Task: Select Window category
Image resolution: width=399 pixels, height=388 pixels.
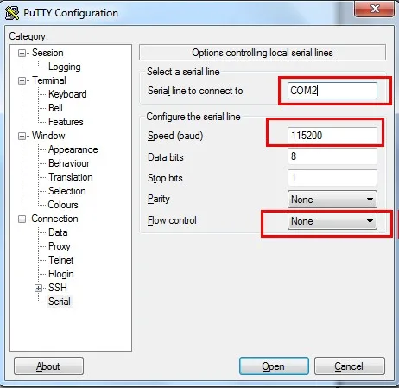Action: [48, 136]
